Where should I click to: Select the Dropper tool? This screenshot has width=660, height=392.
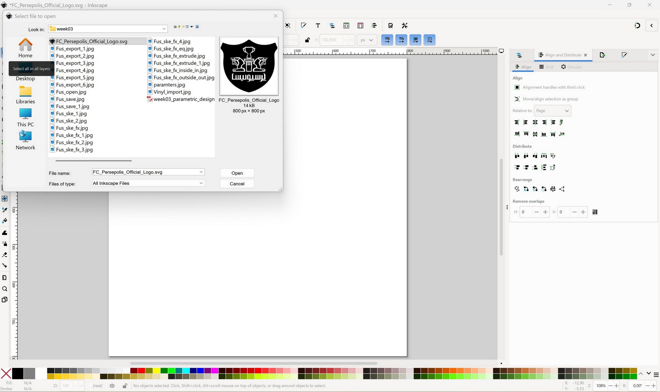(x=5, y=210)
